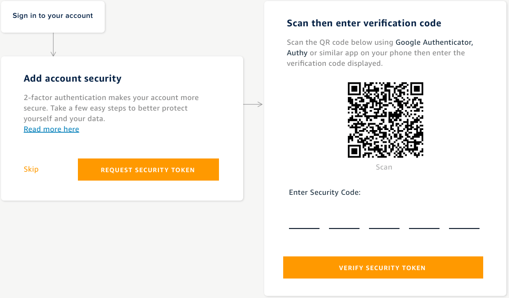
Task: Open the Read more here link
Action: (x=51, y=129)
